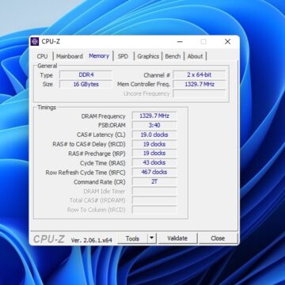Open the About tab

pos(196,56)
